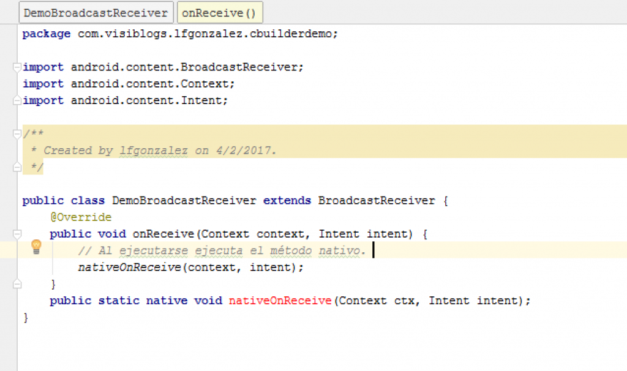Select the DemoBroadcastReceiver breadcrumb
The height and width of the screenshot is (371, 627).
96,12
